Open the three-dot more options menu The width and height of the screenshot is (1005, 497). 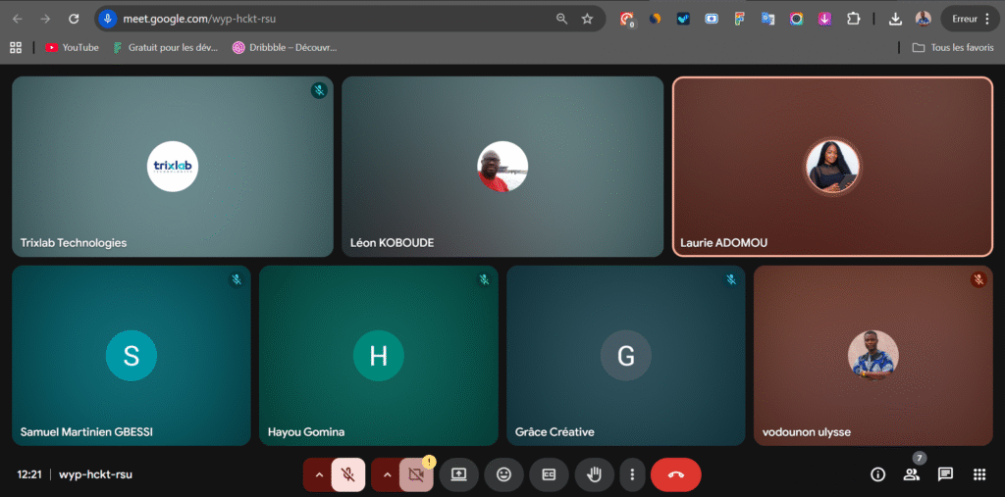click(x=632, y=474)
